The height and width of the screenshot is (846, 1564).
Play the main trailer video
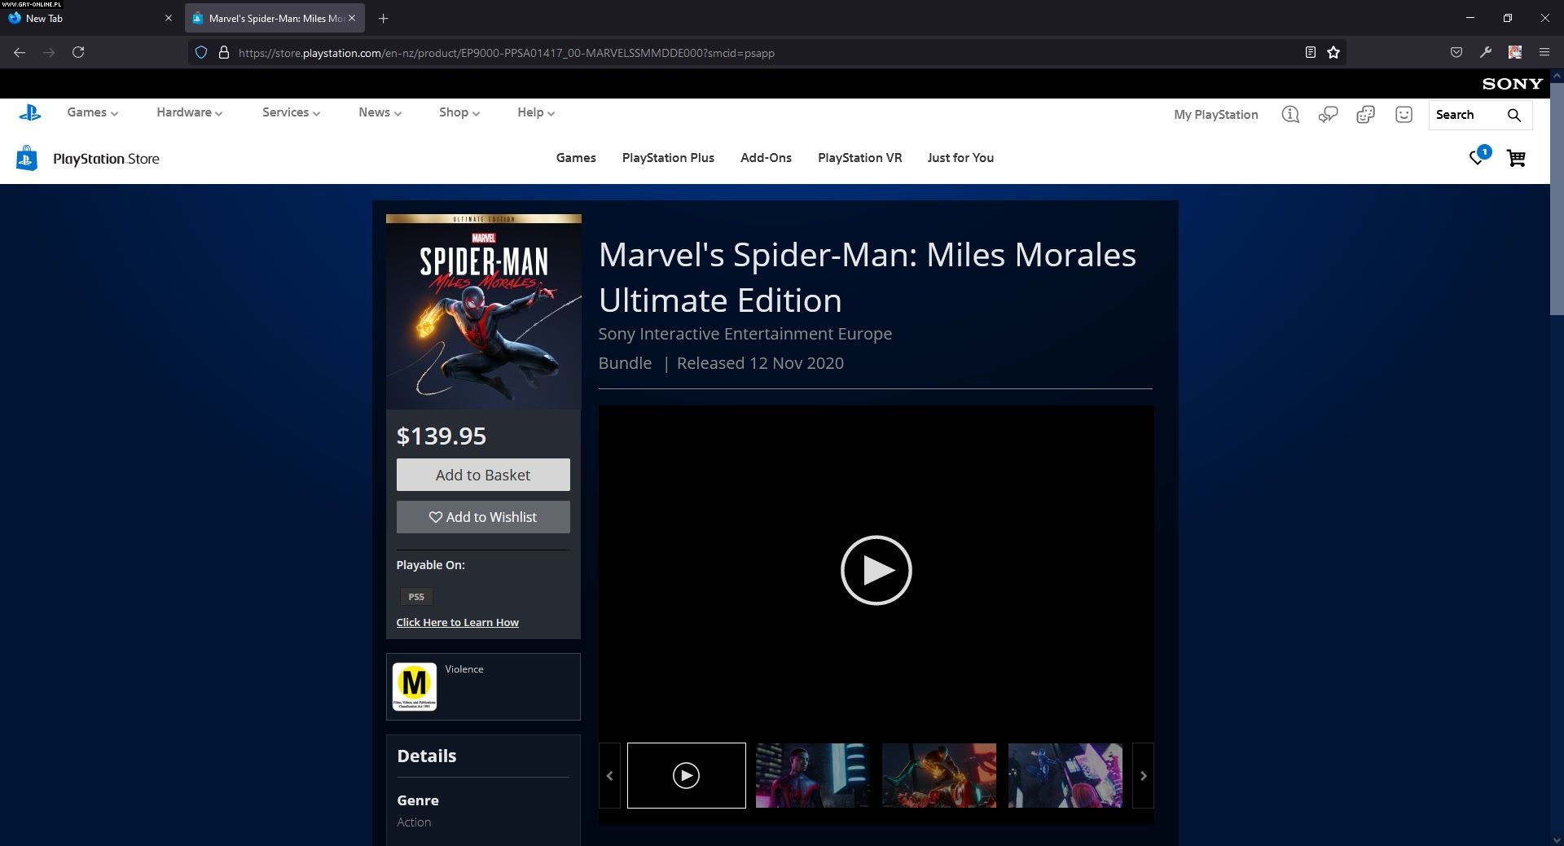tap(876, 570)
